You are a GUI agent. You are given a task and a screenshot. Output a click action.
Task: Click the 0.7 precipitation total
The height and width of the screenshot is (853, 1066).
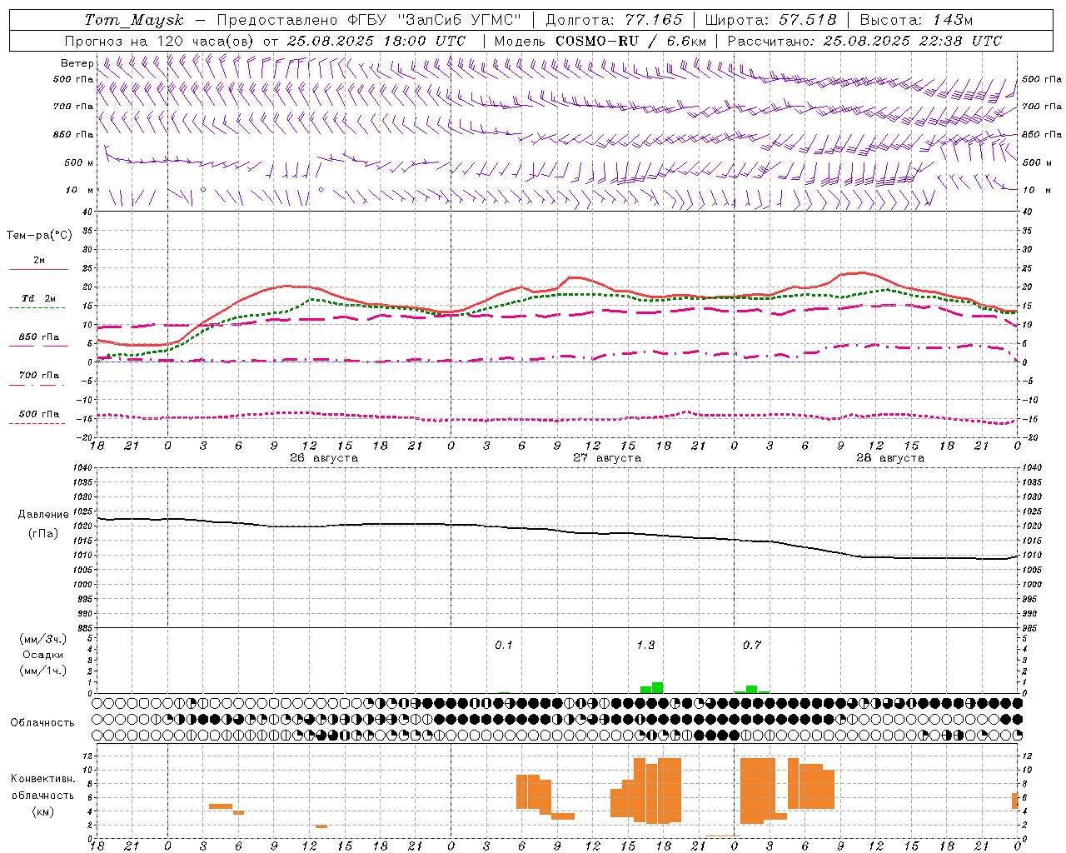[x=752, y=646]
